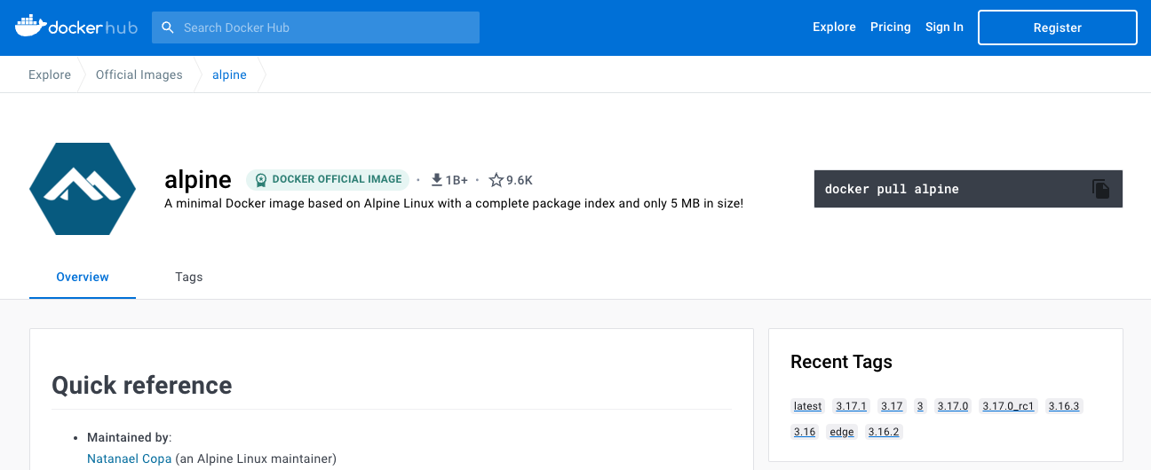
Task: Go to Explore in the breadcrumb
Action: point(50,74)
